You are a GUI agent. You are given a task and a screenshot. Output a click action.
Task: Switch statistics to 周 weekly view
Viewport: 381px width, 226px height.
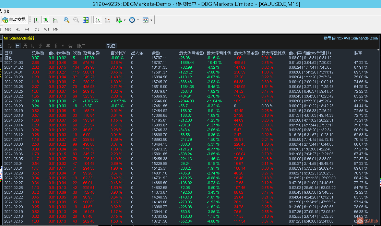[25, 46]
